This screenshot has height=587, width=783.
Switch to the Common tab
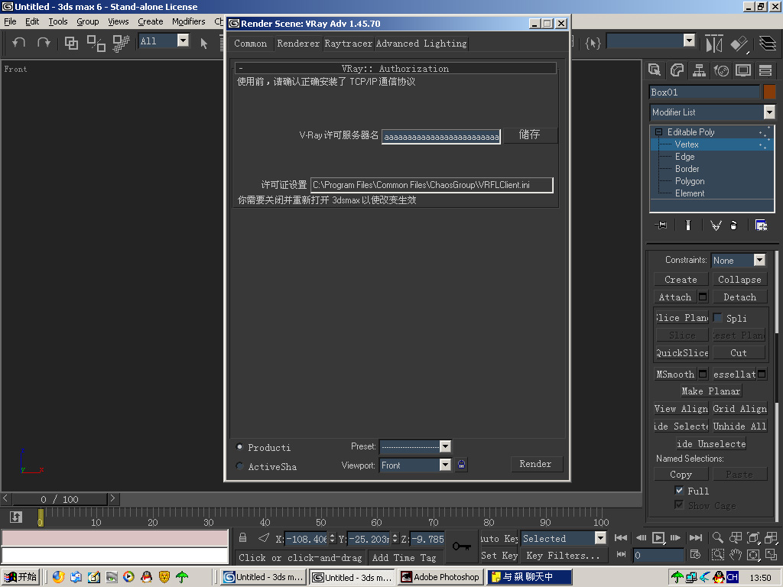[250, 44]
